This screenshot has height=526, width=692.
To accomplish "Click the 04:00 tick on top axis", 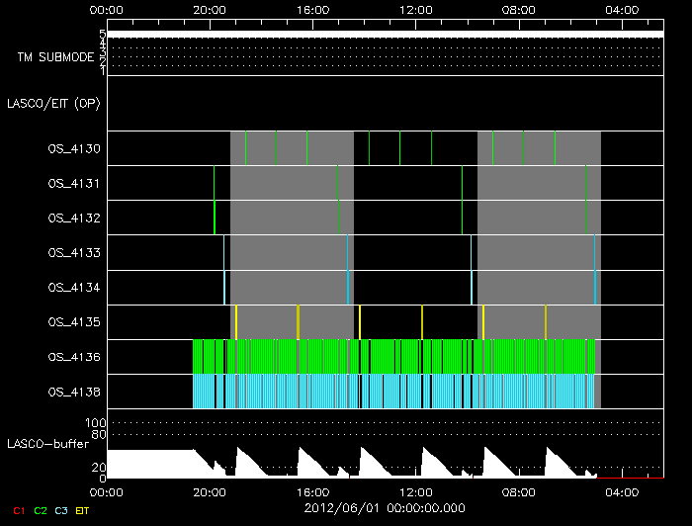I will pos(622,9).
